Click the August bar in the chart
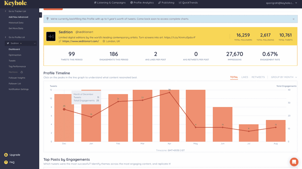This screenshot has height=169, width=302. 276,131
